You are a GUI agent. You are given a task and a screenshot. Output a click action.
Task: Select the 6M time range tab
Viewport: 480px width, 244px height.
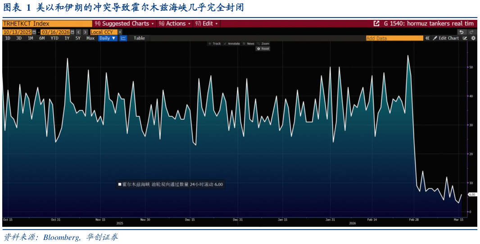point(42,38)
